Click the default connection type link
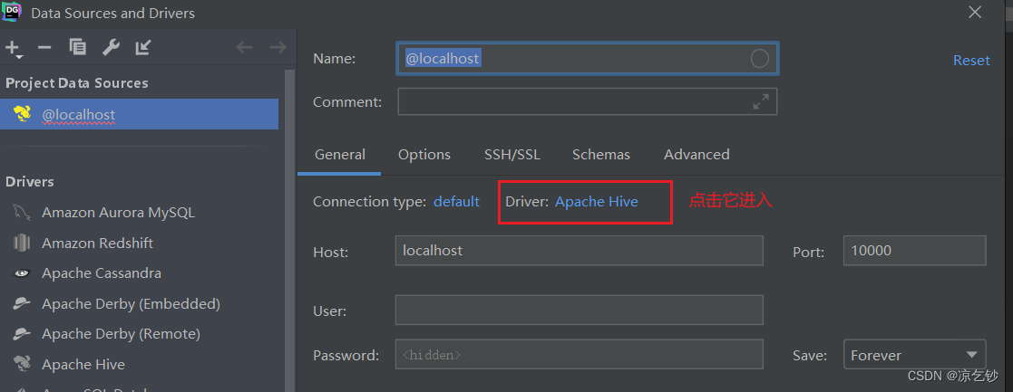The width and height of the screenshot is (1013, 392). [x=456, y=202]
